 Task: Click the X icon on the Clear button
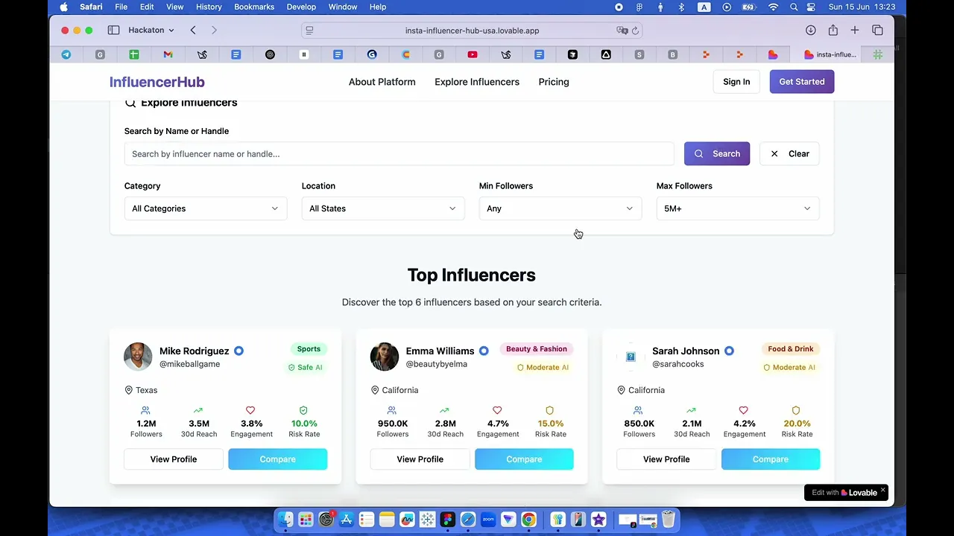tap(774, 154)
